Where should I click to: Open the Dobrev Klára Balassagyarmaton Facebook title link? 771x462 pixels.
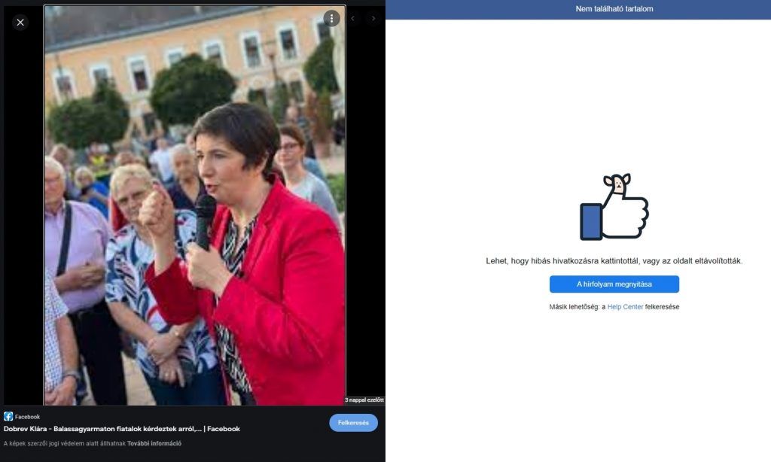point(122,429)
